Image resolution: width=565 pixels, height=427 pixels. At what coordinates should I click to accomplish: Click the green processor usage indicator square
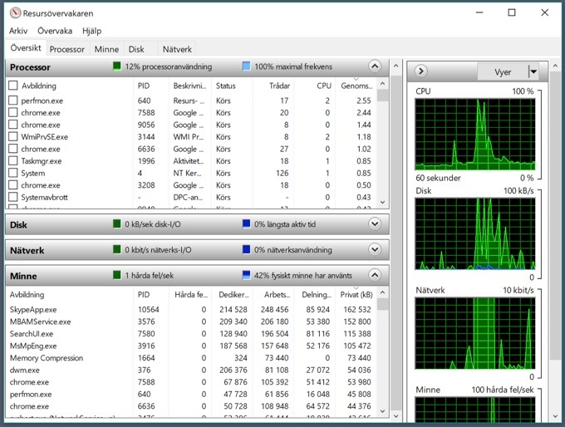point(117,66)
